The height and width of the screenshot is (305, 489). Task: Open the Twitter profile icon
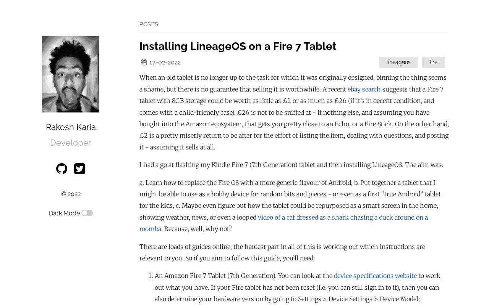point(79,169)
